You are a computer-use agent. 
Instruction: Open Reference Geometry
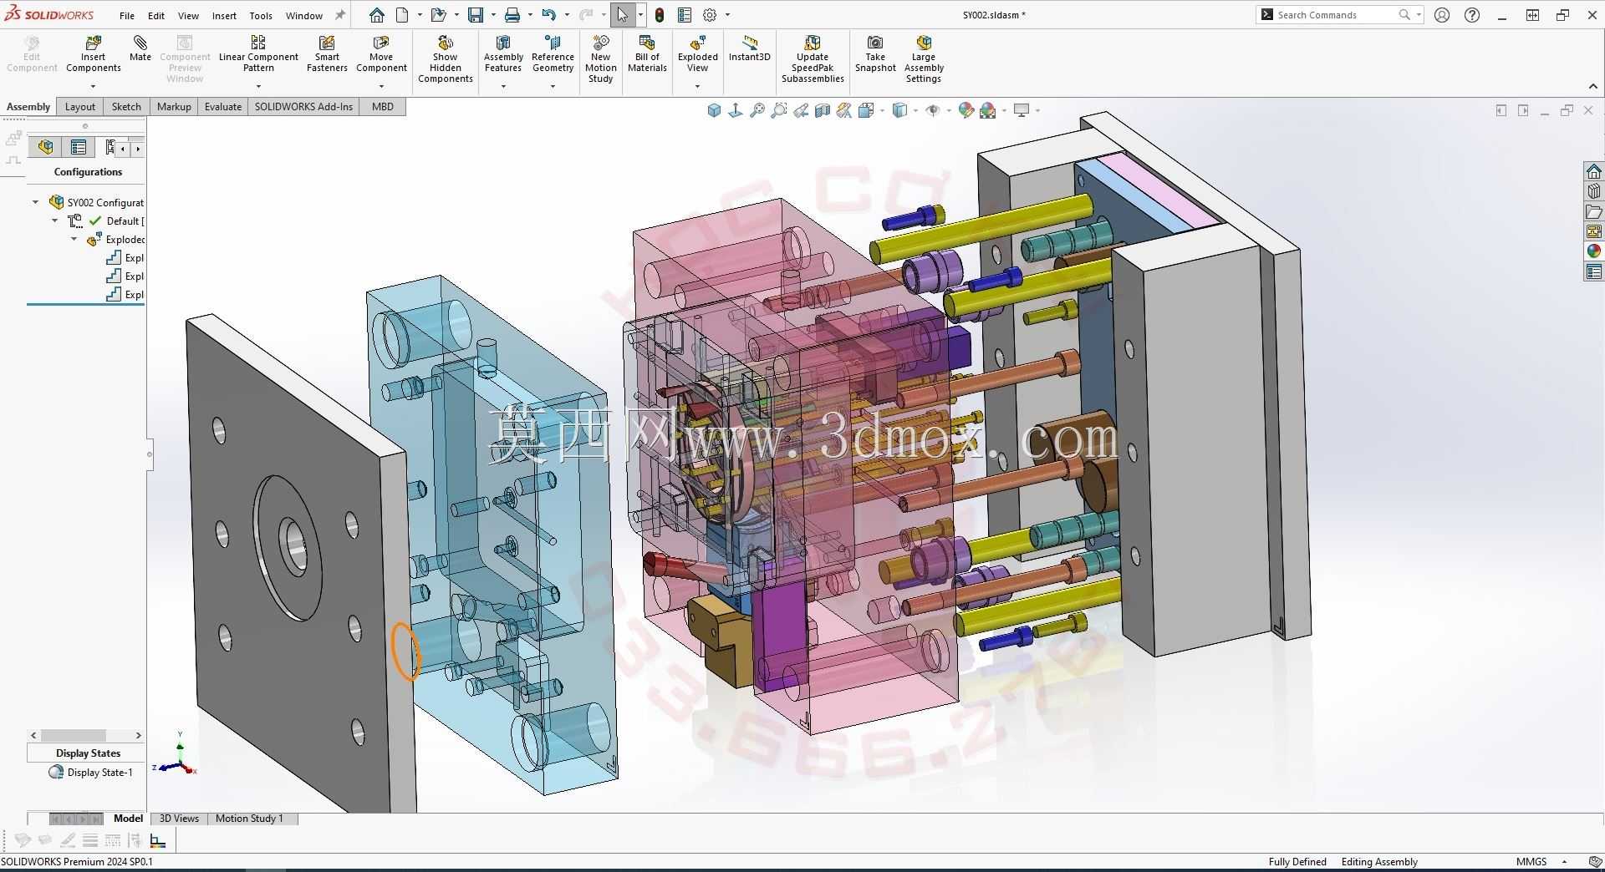click(x=553, y=53)
